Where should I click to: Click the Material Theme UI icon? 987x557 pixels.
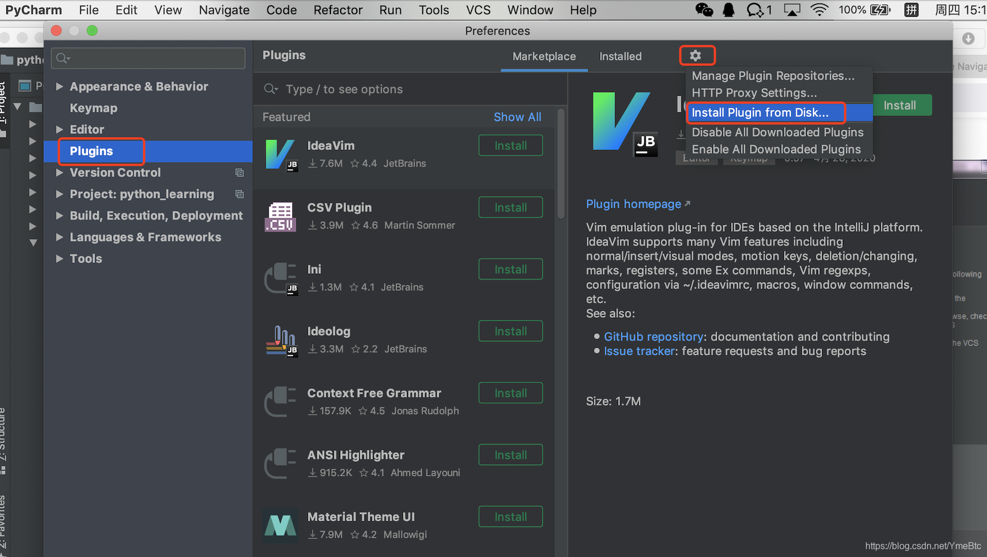[281, 525]
